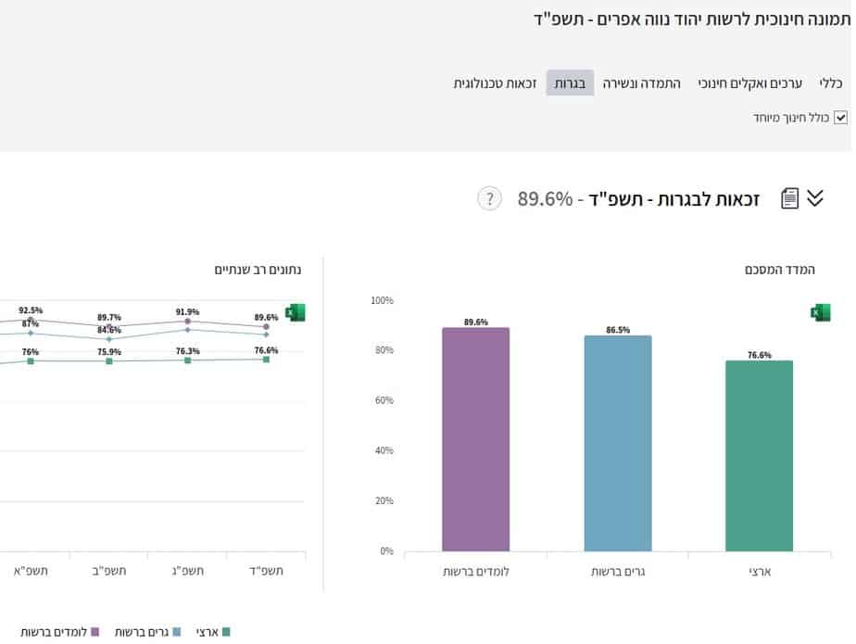The image size is (856, 644).
Task: Click the document summary icon near the chevron
Action: tap(789, 197)
